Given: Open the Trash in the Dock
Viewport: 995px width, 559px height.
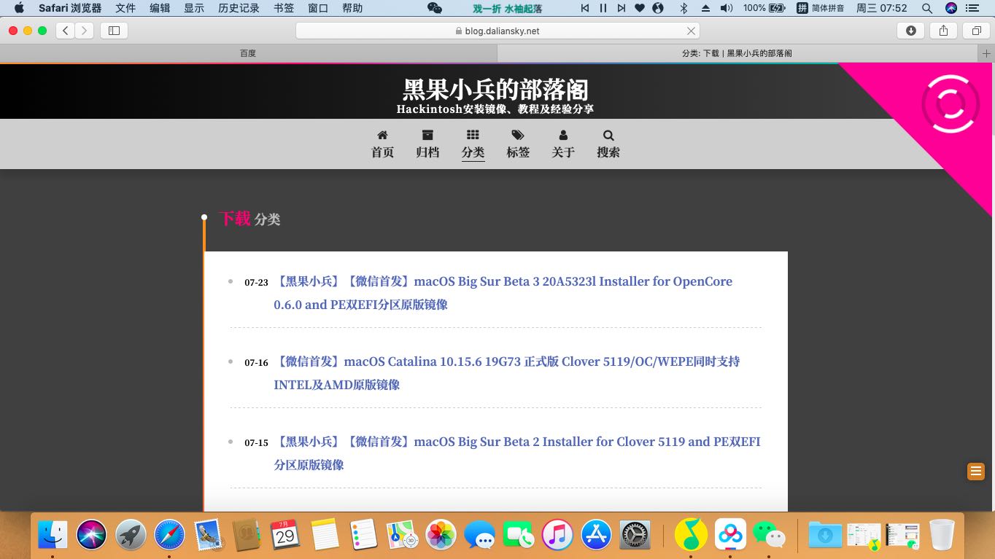Looking at the screenshot, I should tap(942, 535).
